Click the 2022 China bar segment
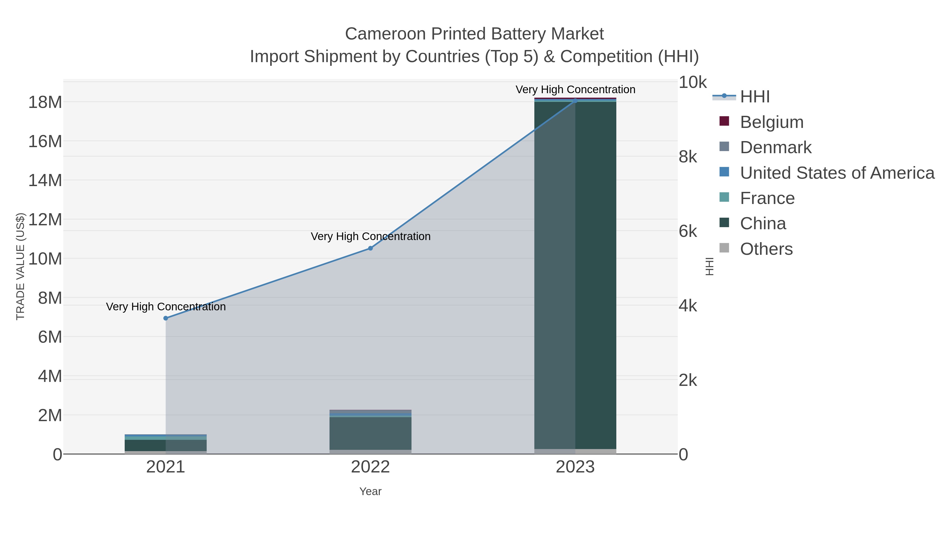The width and height of the screenshot is (949, 533). (371, 433)
